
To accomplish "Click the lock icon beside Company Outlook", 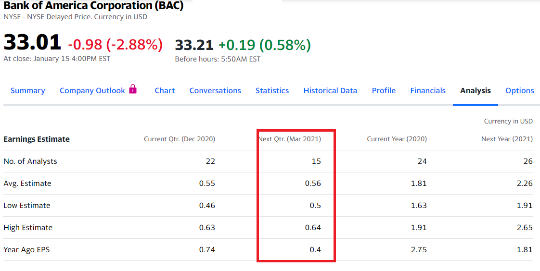I will 133,89.
